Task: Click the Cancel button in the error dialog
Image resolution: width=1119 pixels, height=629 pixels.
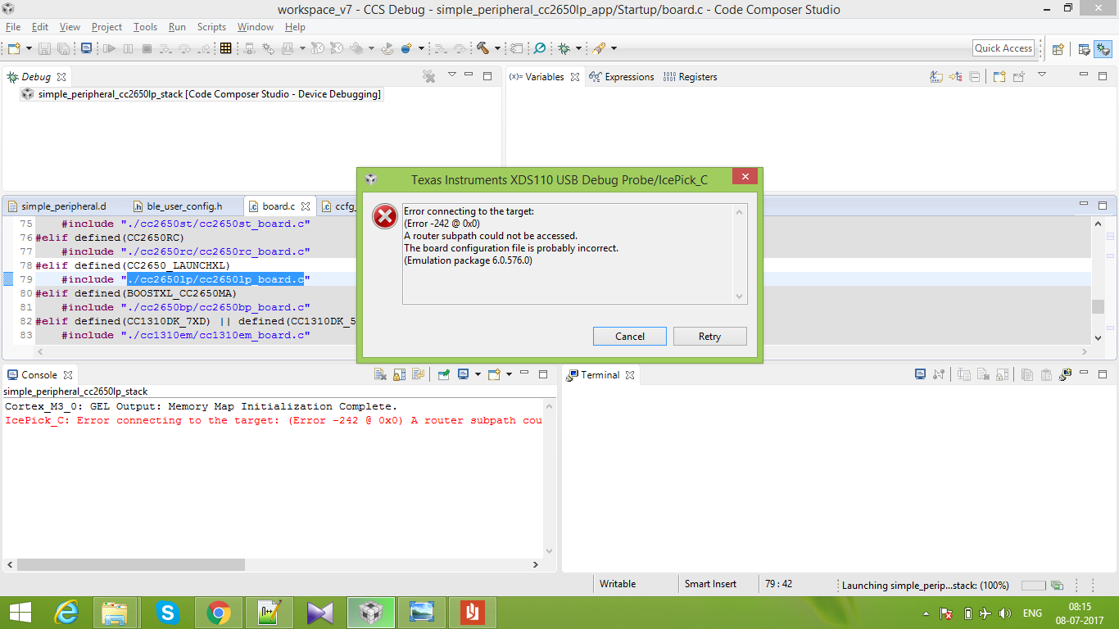Action: (629, 336)
